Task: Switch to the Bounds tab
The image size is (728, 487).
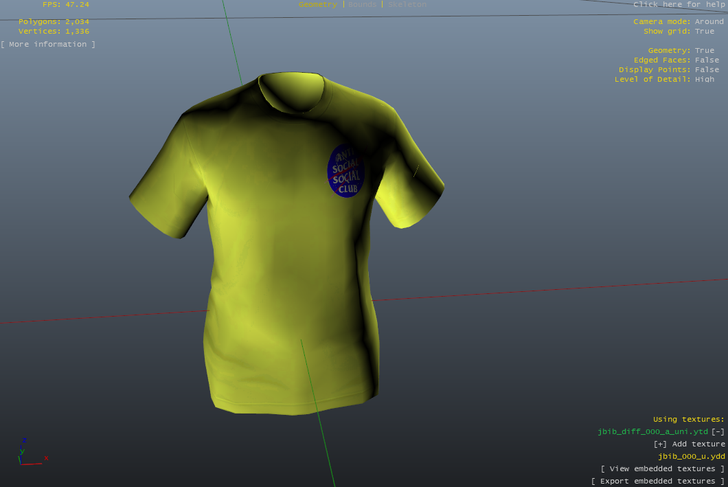Action: (x=362, y=4)
